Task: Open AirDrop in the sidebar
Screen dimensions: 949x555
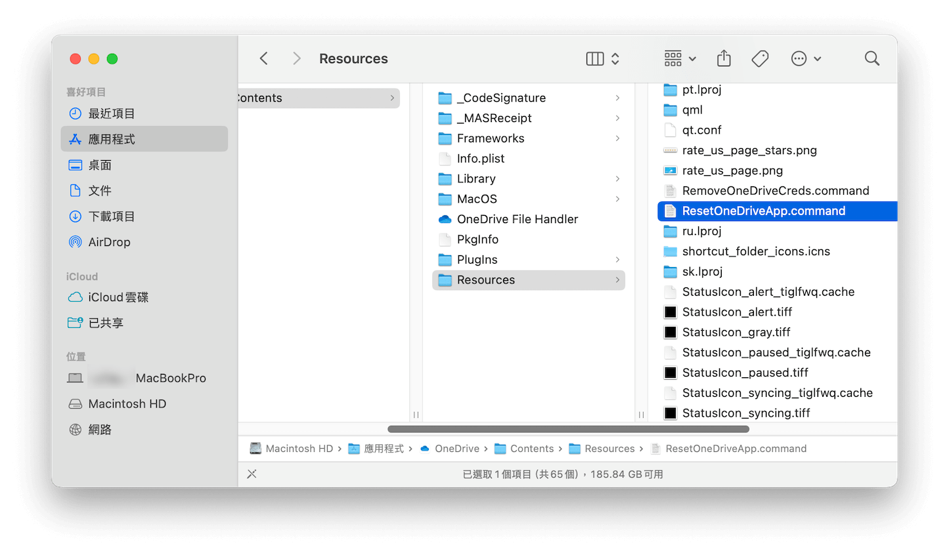Action: click(x=144, y=241)
